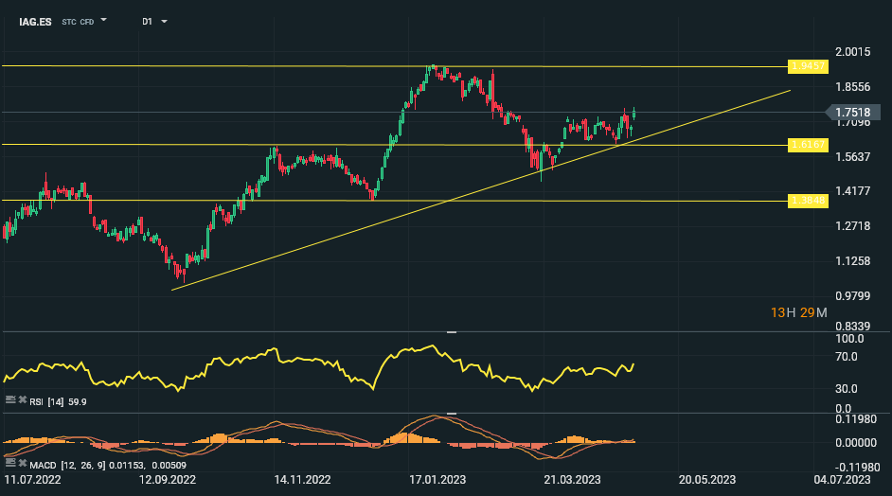The height and width of the screenshot is (496, 892).
Task: Remove the MACD indicator with its X icon
Action: [23, 463]
